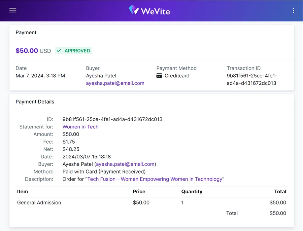Click the APPROVED status badge
The width and height of the screenshot is (303, 231).
pos(73,50)
